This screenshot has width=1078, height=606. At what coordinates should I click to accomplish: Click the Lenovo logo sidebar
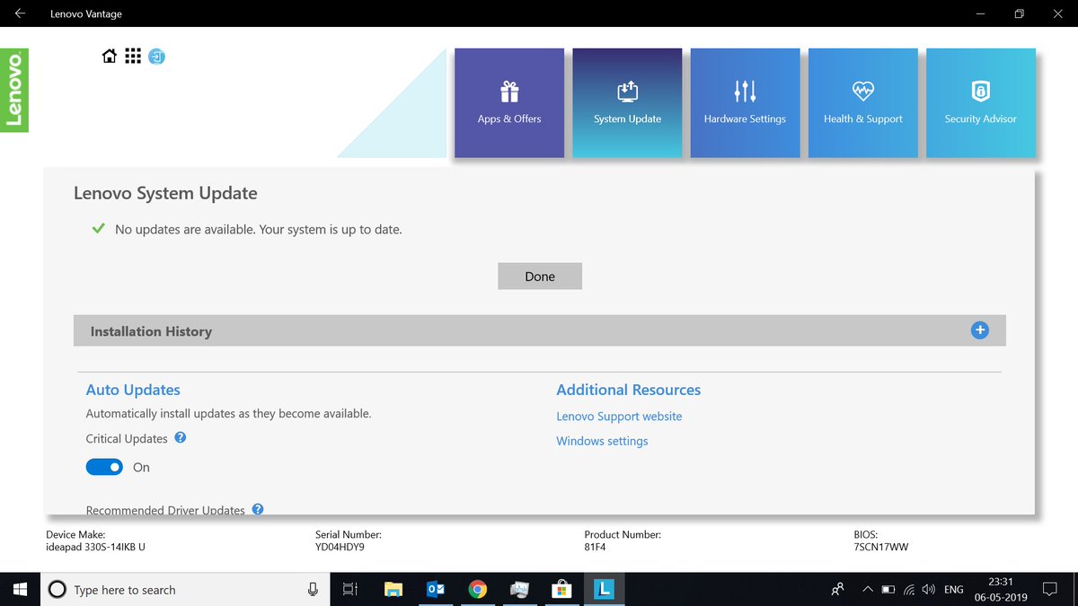pos(14,90)
